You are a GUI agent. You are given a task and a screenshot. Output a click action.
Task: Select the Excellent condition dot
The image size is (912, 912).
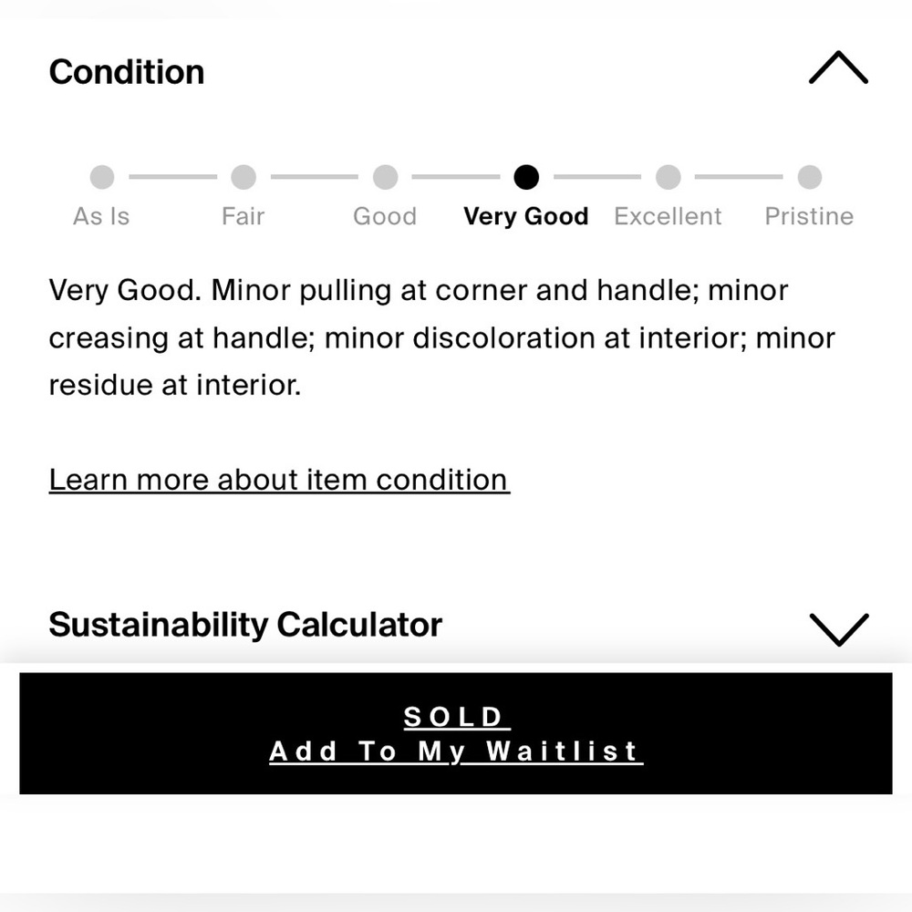[668, 177]
